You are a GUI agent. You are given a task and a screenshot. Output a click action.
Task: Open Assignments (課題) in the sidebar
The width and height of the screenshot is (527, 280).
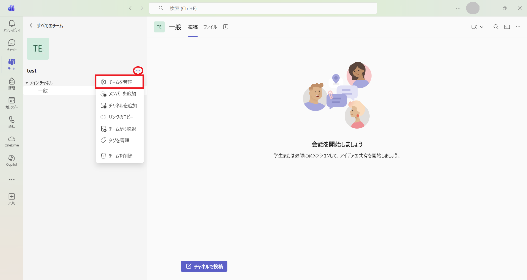click(x=12, y=84)
